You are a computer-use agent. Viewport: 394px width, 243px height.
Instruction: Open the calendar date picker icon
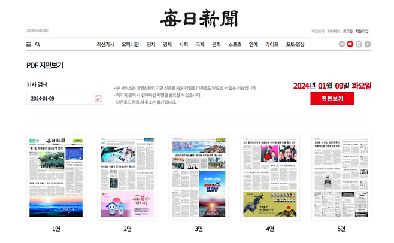coord(99,98)
